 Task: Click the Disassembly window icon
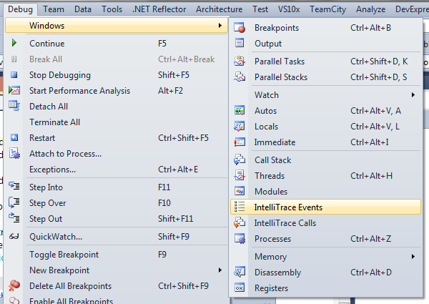(x=240, y=273)
